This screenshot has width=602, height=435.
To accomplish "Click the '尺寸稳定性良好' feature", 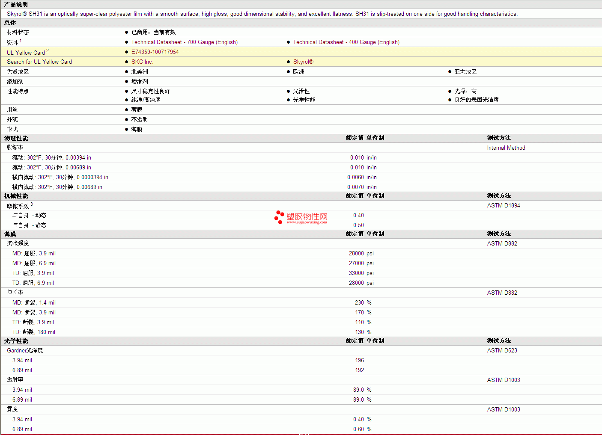I will (151, 91).
